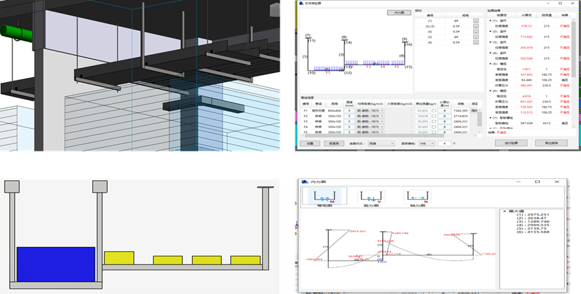
Task: Edit calculation length field for row F3
Action: point(444,122)
